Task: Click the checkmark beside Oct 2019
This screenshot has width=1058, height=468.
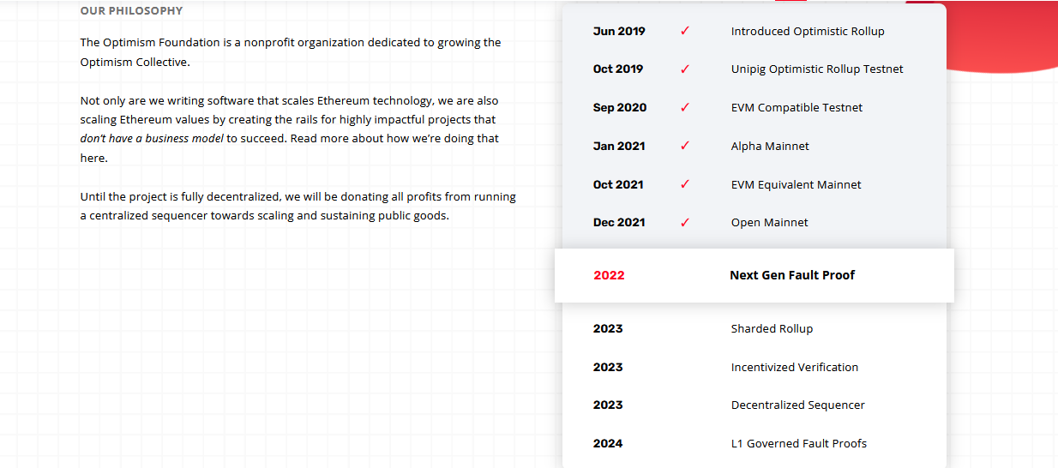Action: click(685, 69)
